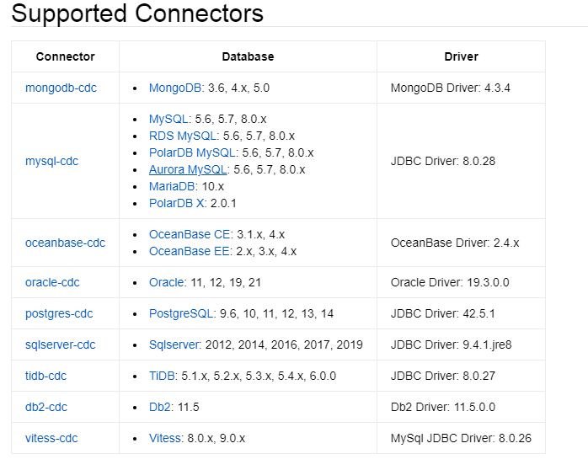Visit the vitess-cdc connector page
This screenshot has width=588, height=470.
(51, 438)
